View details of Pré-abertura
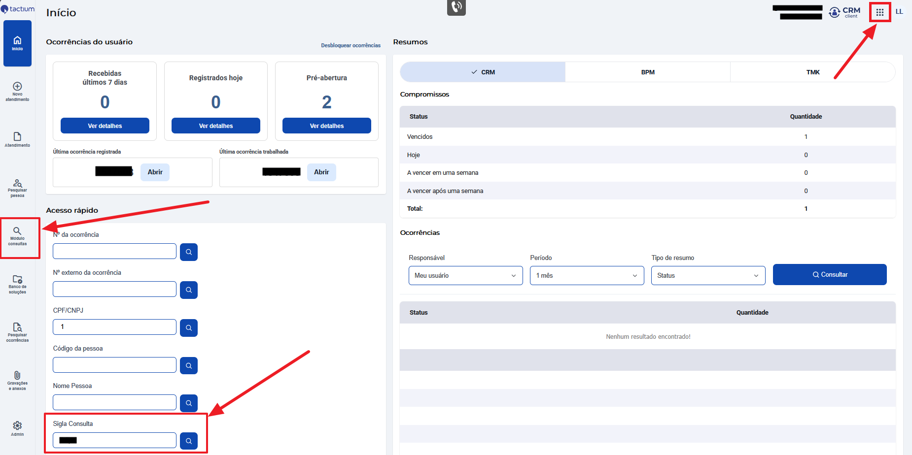Viewport: 912px width, 455px height. tap(327, 126)
